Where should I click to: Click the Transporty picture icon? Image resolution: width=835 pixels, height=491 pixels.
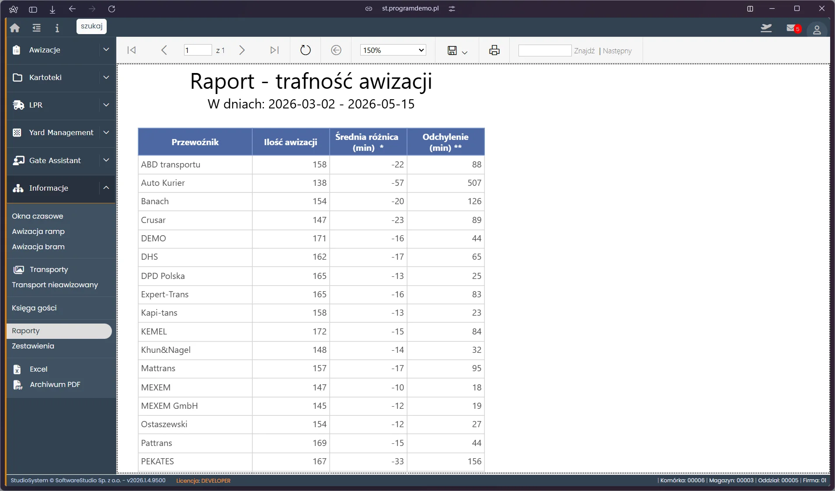[18, 269]
